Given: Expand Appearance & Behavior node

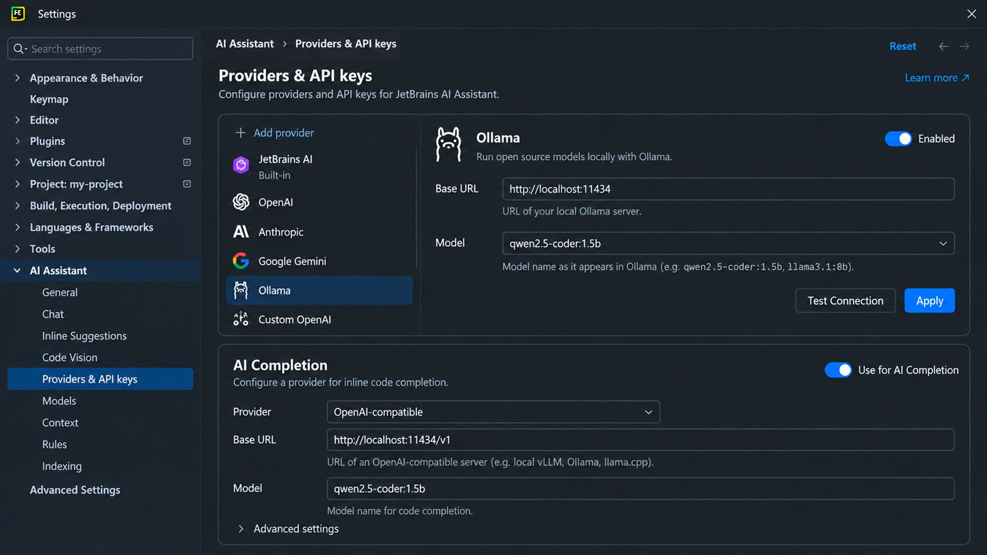Looking at the screenshot, I should tap(17, 78).
